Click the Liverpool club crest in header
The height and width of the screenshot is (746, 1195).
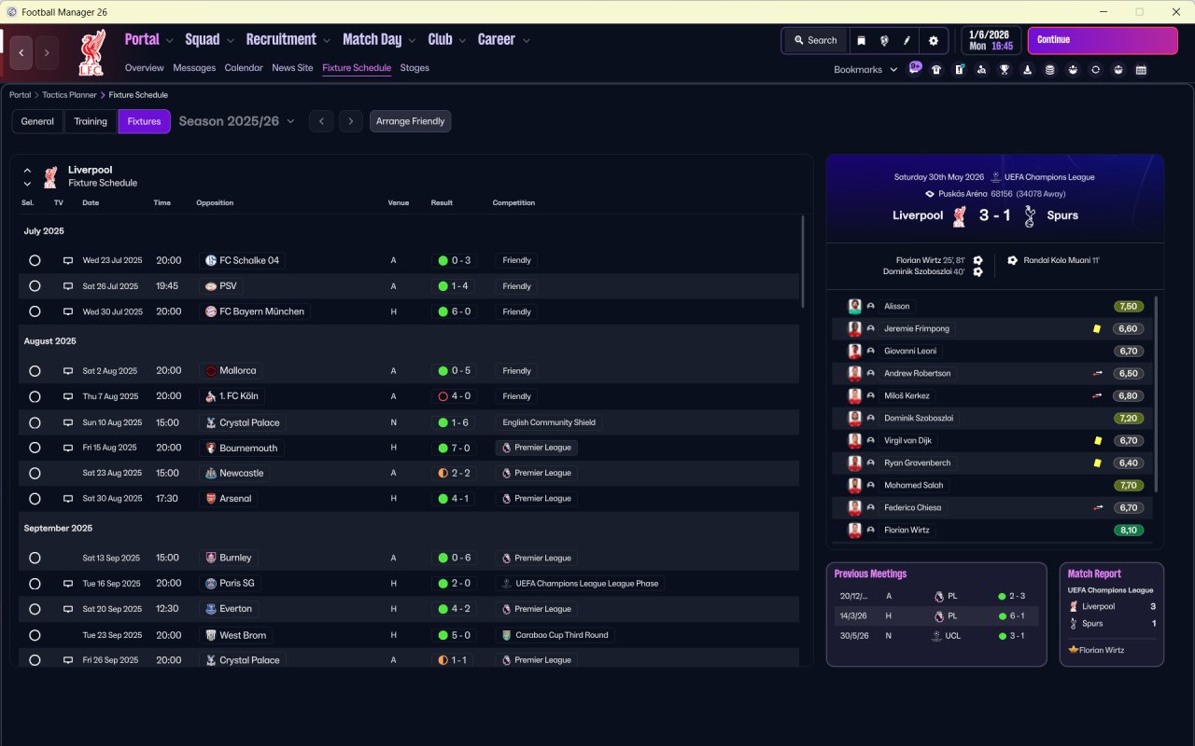point(91,52)
